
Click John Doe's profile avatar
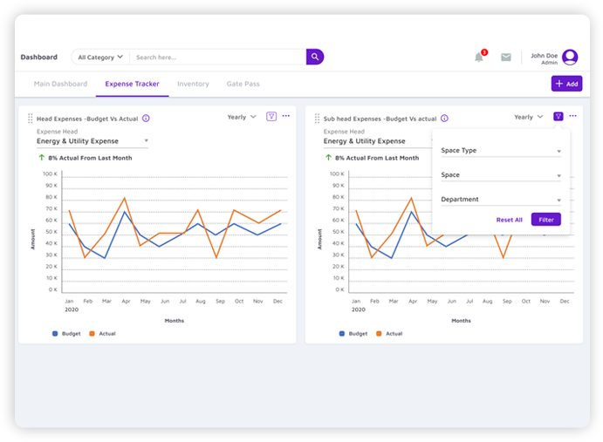(570, 58)
